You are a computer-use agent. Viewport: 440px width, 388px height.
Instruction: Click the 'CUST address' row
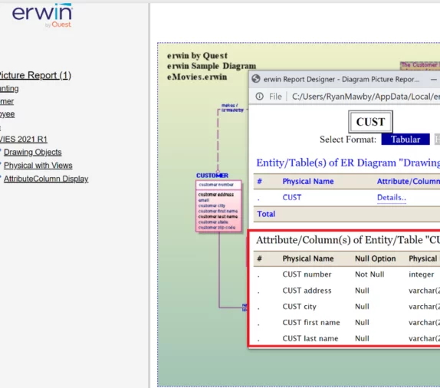pos(346,291)
